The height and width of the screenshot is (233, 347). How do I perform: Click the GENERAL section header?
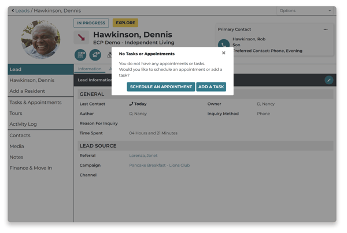[205, 94]
